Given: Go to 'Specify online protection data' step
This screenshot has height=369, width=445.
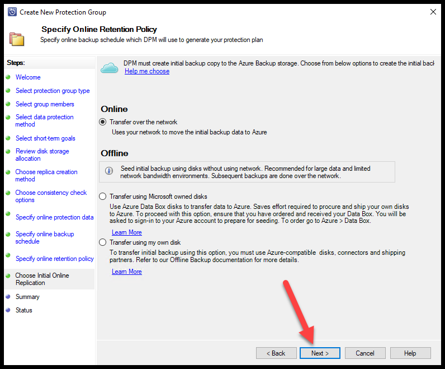Looking at the screenshot, I should 54,217.
